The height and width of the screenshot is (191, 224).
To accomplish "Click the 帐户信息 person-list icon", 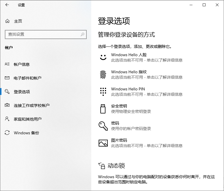I will click(x=7, y=64).
